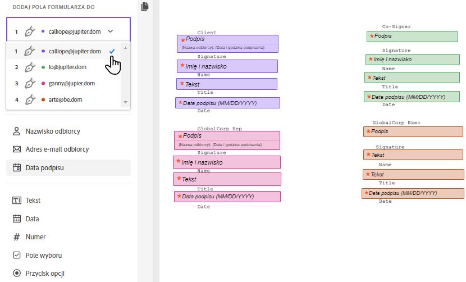Select the orange Data podpisu field

tap(413, 193)
